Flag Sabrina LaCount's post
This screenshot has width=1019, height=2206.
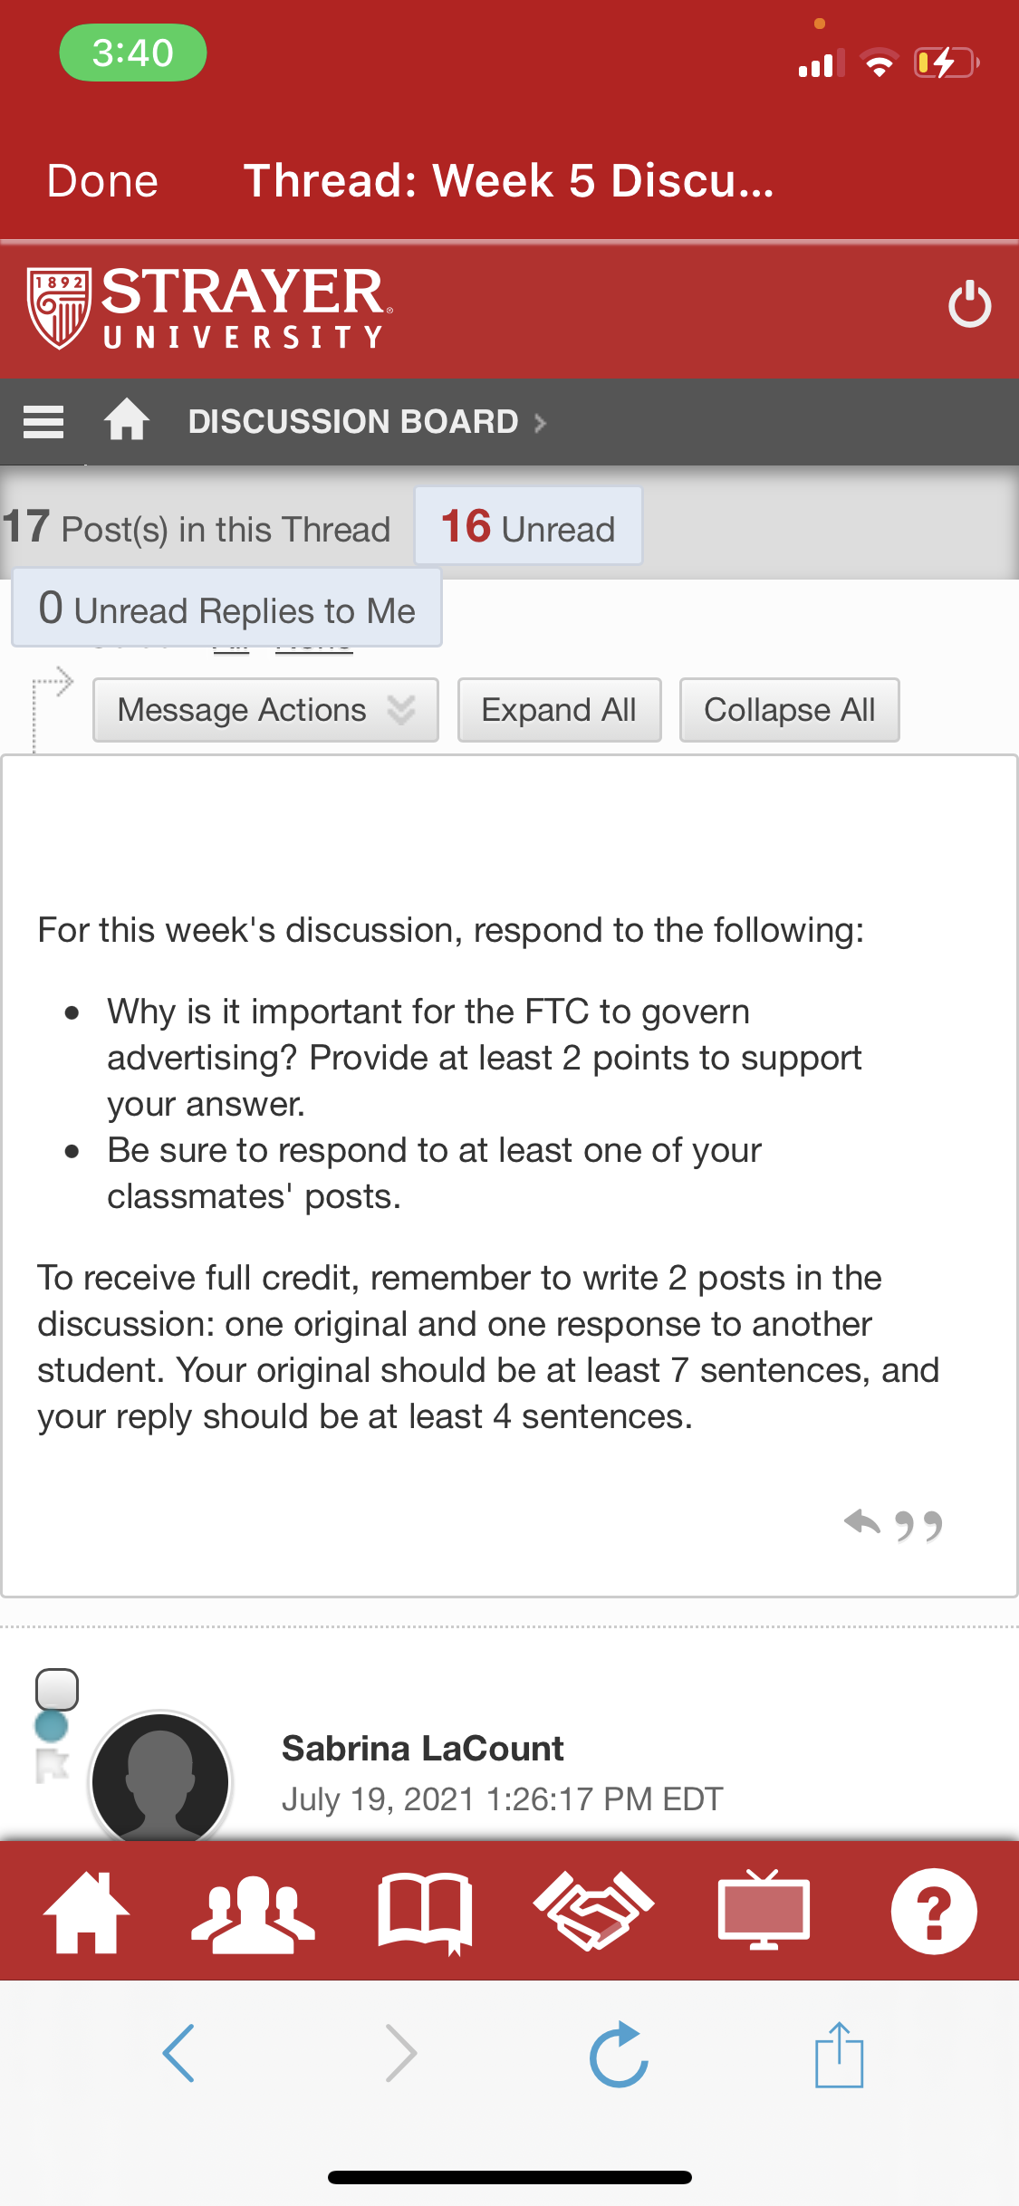53,1766
